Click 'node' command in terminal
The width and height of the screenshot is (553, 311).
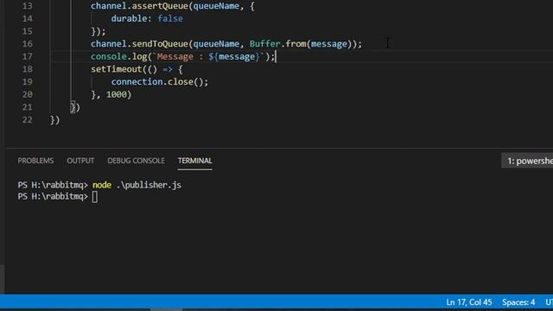pos(102,185)
